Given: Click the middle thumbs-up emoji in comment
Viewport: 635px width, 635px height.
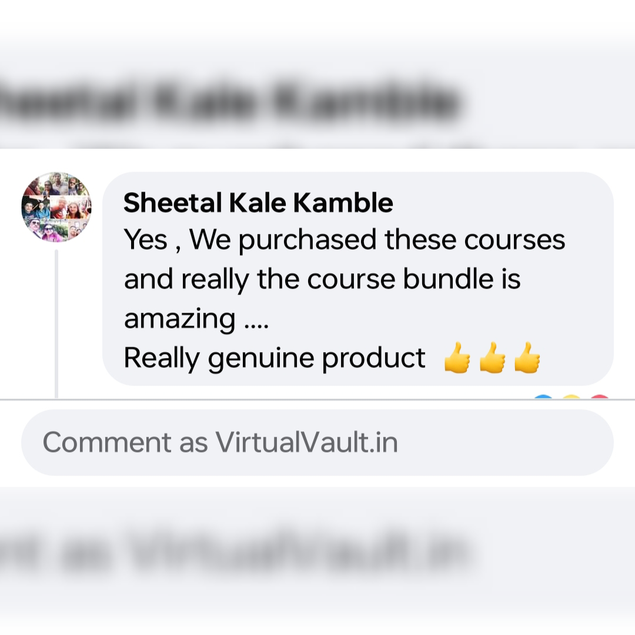Looking at the screenshot, I should pos(492,357).
